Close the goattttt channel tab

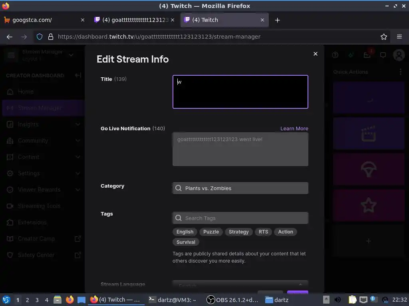[173, 20]
